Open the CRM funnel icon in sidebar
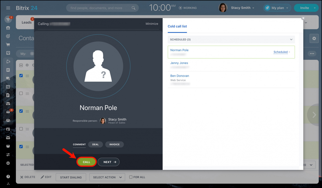The width and height of the screenshot is (322, 188). coord(8,19)
